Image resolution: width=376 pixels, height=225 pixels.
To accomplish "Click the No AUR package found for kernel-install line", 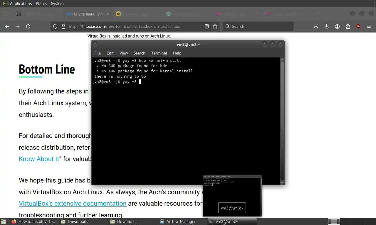I will click(x=144, y=71).
